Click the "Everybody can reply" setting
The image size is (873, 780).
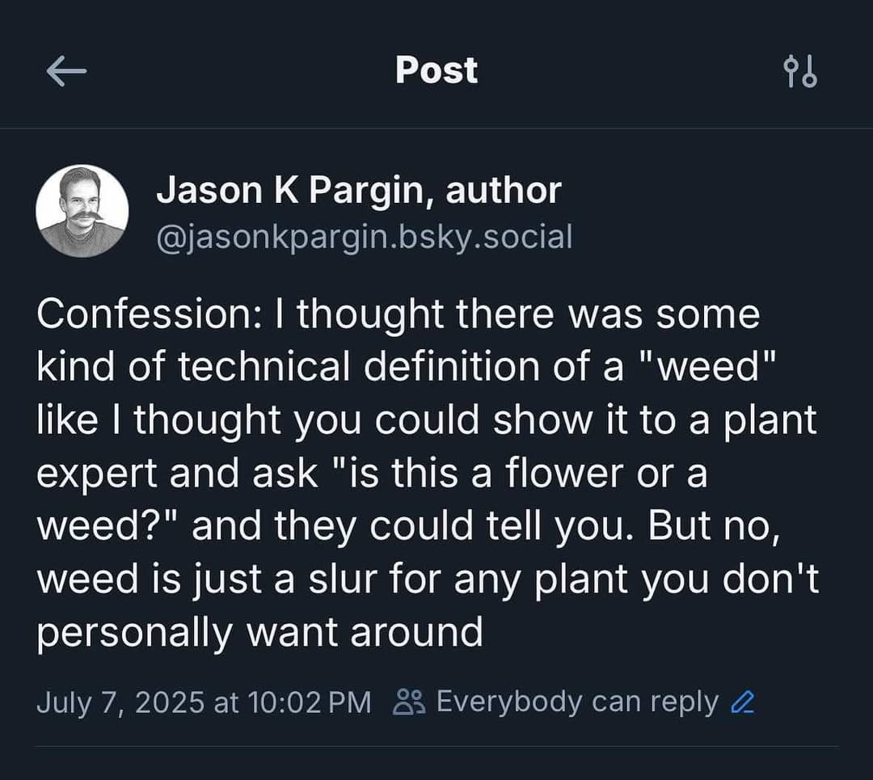pyautogui.click(x=576, y=702)
